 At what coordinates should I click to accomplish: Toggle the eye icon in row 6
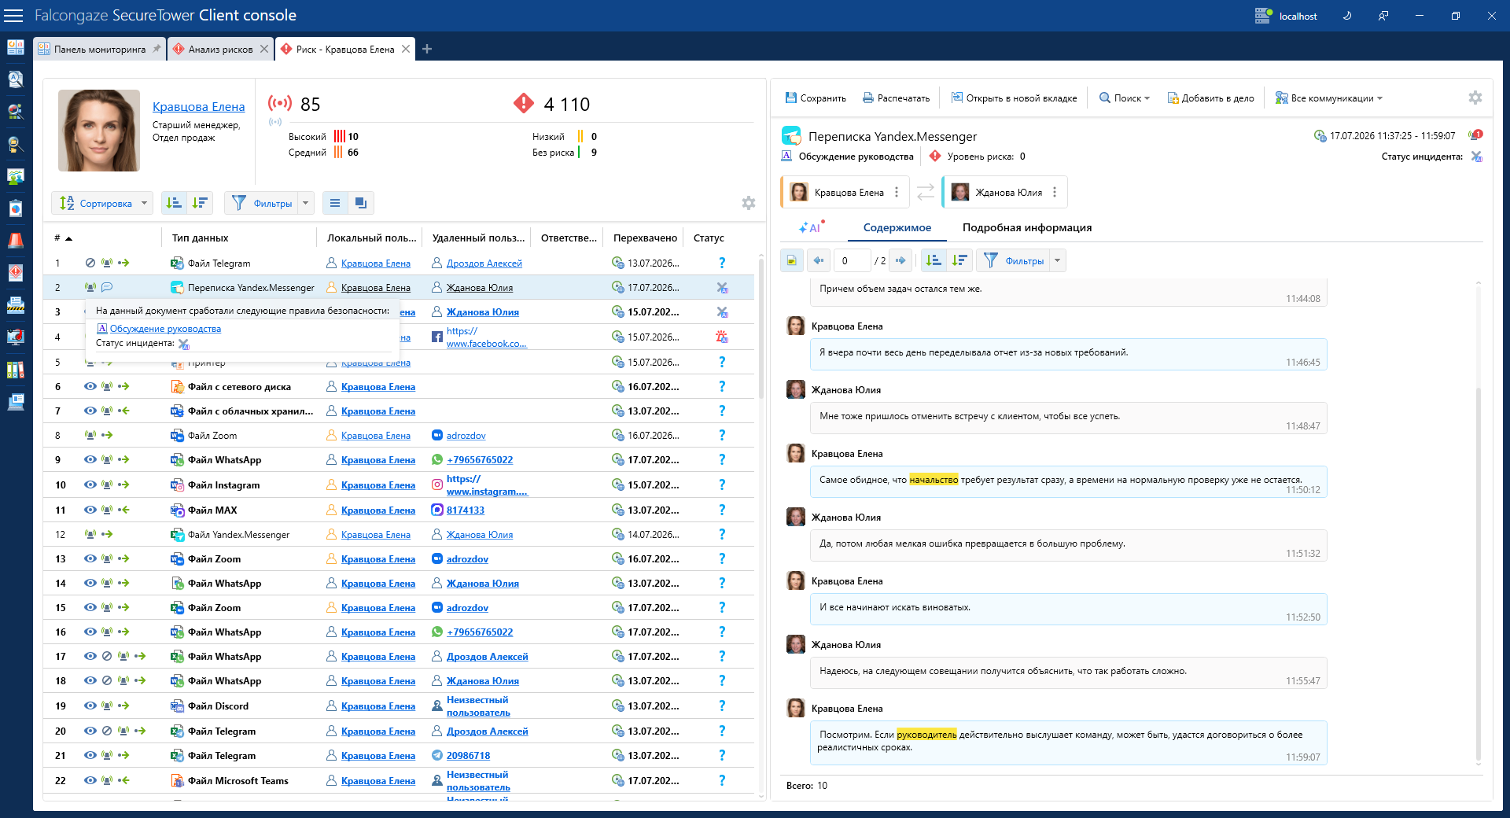point(90,386)
